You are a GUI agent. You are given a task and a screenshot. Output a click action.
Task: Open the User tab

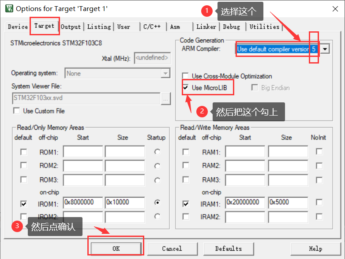124,27
